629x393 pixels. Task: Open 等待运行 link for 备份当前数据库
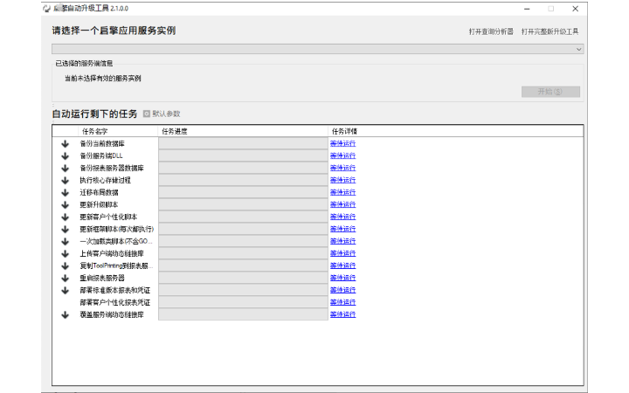pos(343,143)
